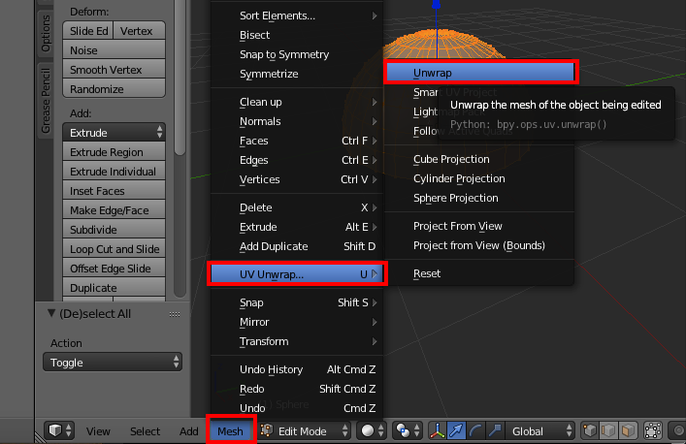This screenshot has height=444, width=686.
Task: Choose UV Unwrap from Mesh menu
Action: pyautogui.click(x=298, y=274)
